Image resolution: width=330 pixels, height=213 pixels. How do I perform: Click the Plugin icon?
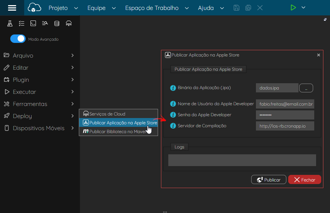point(7,80)
